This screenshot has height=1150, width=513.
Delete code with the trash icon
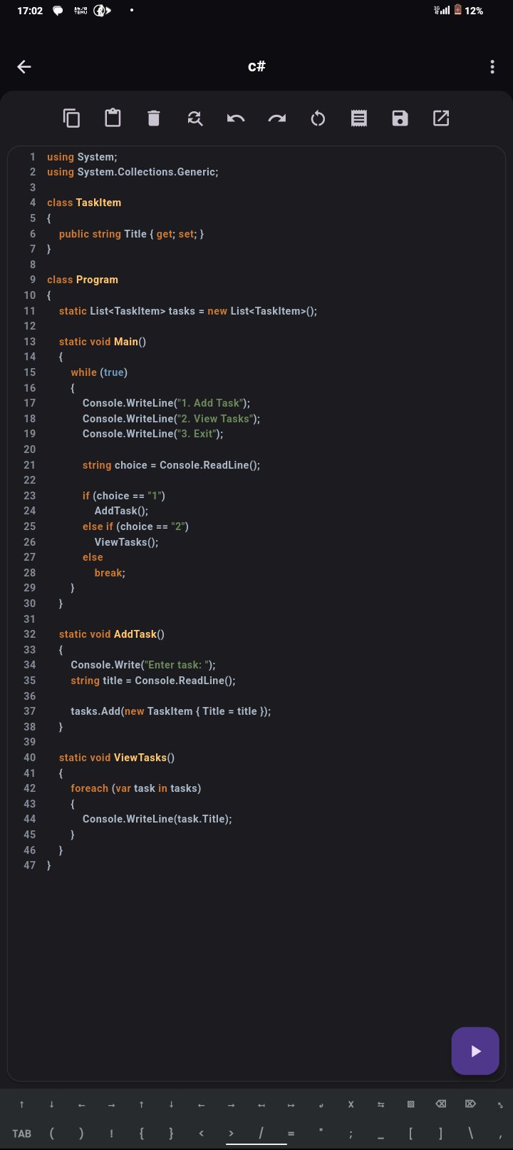click(x=154, y=118)
